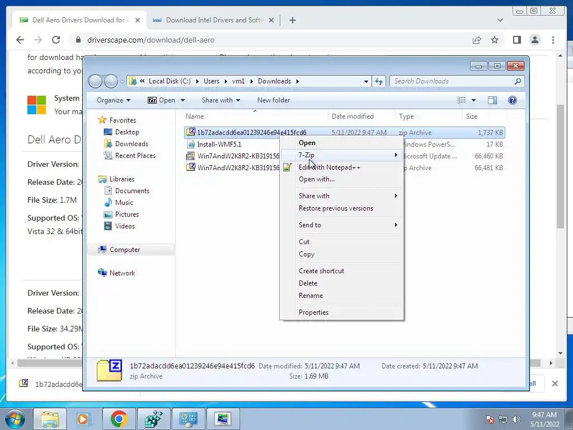Open the Chrome tab search chevron
Screen dimensions: 573x430
pyautogui.click(x=500, y=20)
